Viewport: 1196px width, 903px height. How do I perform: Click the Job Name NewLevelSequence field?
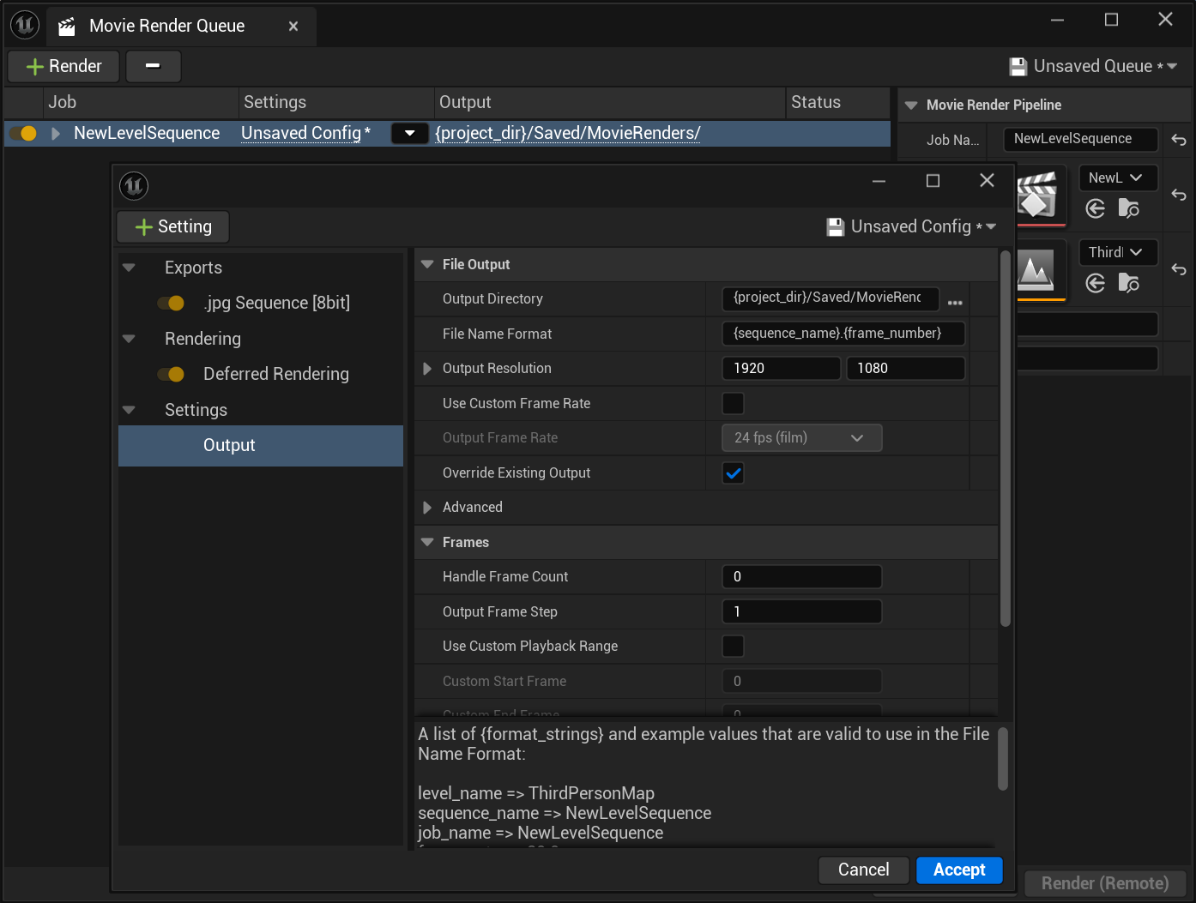point(1081,139)
